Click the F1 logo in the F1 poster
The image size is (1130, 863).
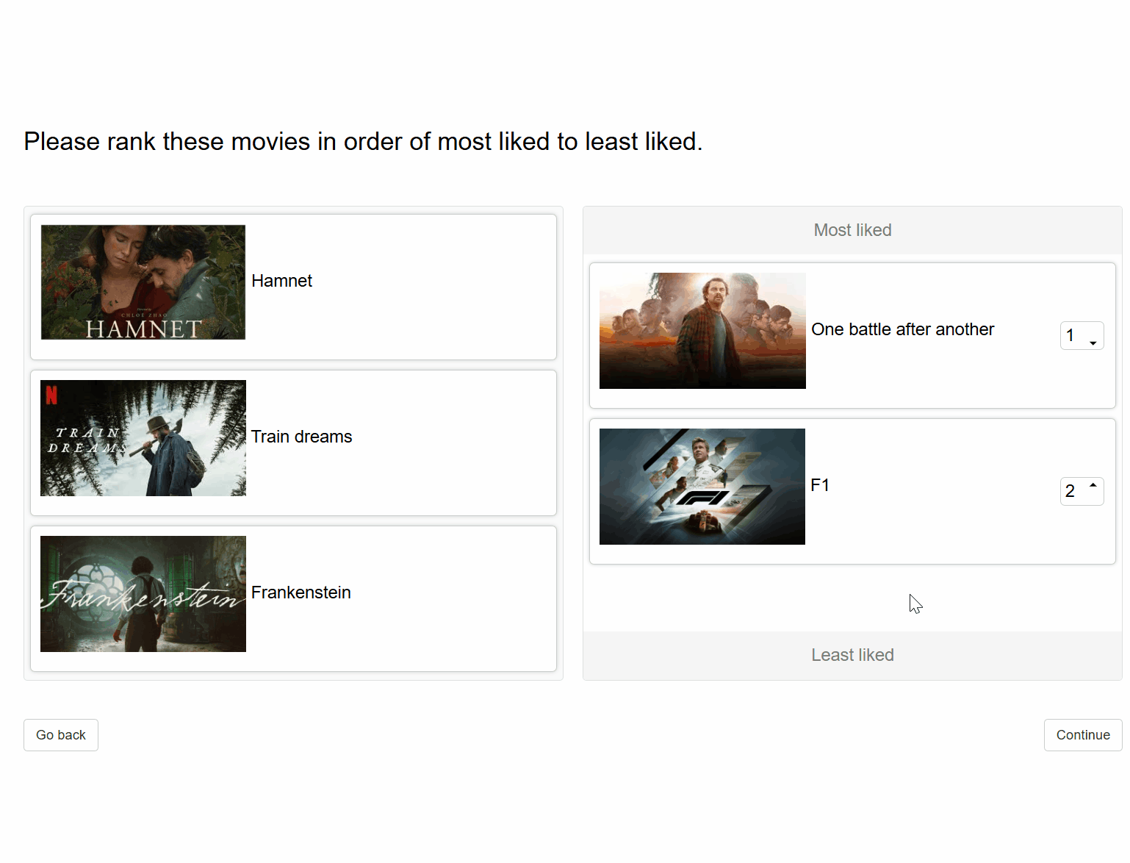(702, 498)
